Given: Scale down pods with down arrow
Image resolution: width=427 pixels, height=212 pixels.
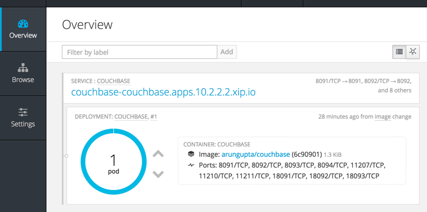Looking at the screenshot, I should pos(158,174).
